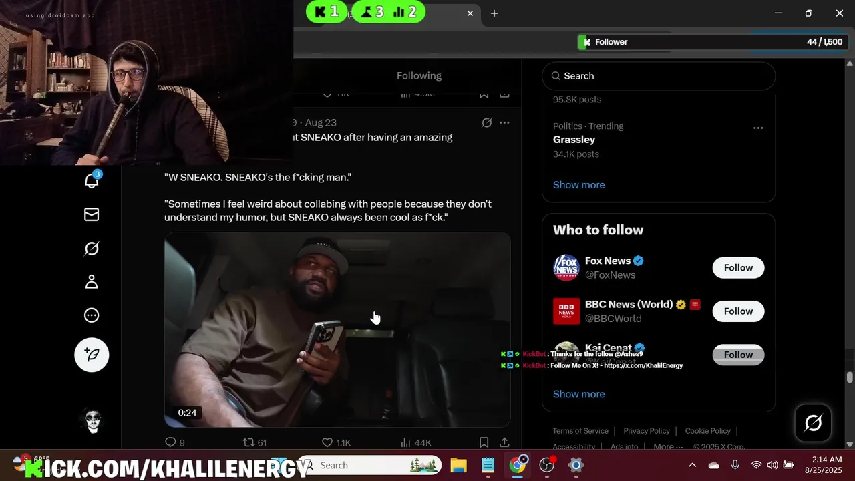The image size is (855, 481).
Task: Open the volume speaker tray icon
Action: [x=772, y=465]
